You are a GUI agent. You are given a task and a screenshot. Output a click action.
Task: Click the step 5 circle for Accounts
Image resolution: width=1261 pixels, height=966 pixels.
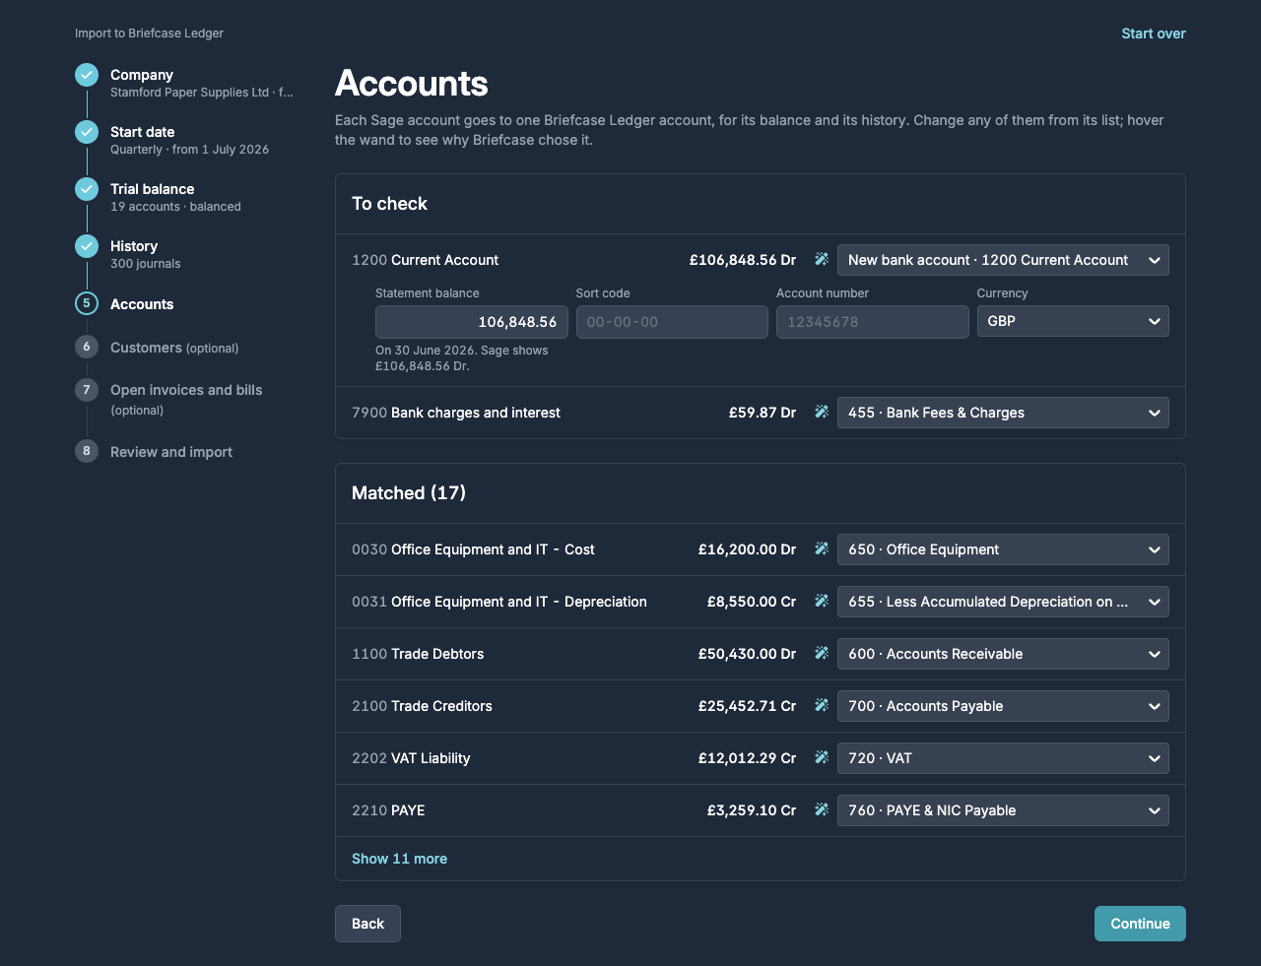click(x=87, y=303)
